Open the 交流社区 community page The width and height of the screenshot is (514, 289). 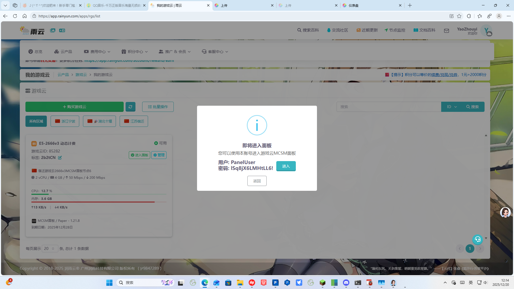338,30
